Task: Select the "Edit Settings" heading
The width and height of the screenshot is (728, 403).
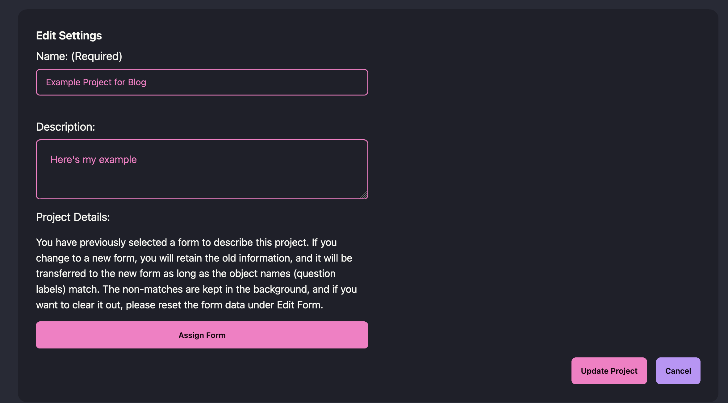Action: (x=69, y=36)
